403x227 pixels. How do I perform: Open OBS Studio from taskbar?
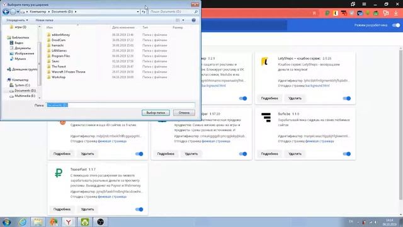101,222
